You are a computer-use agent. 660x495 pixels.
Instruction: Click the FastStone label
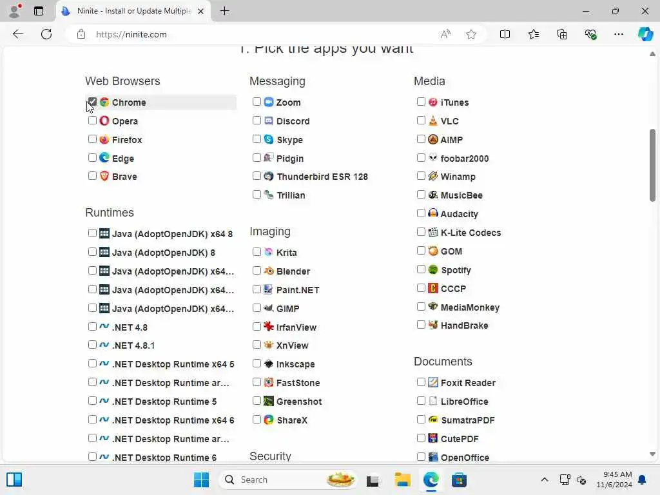click(298, 383)
